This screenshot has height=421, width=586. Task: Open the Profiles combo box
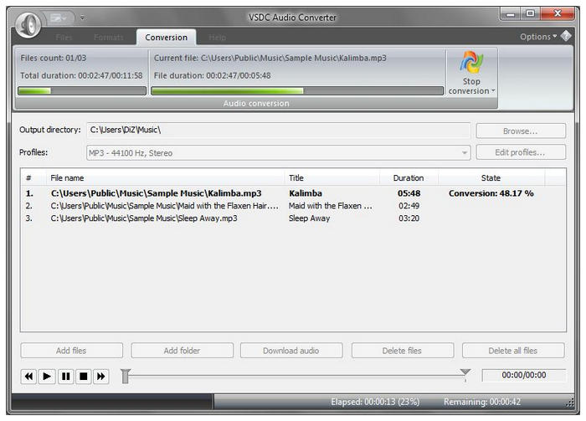click(279, 153)
